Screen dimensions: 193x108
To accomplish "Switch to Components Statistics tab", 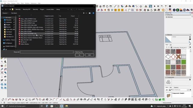I will (176, 87).
